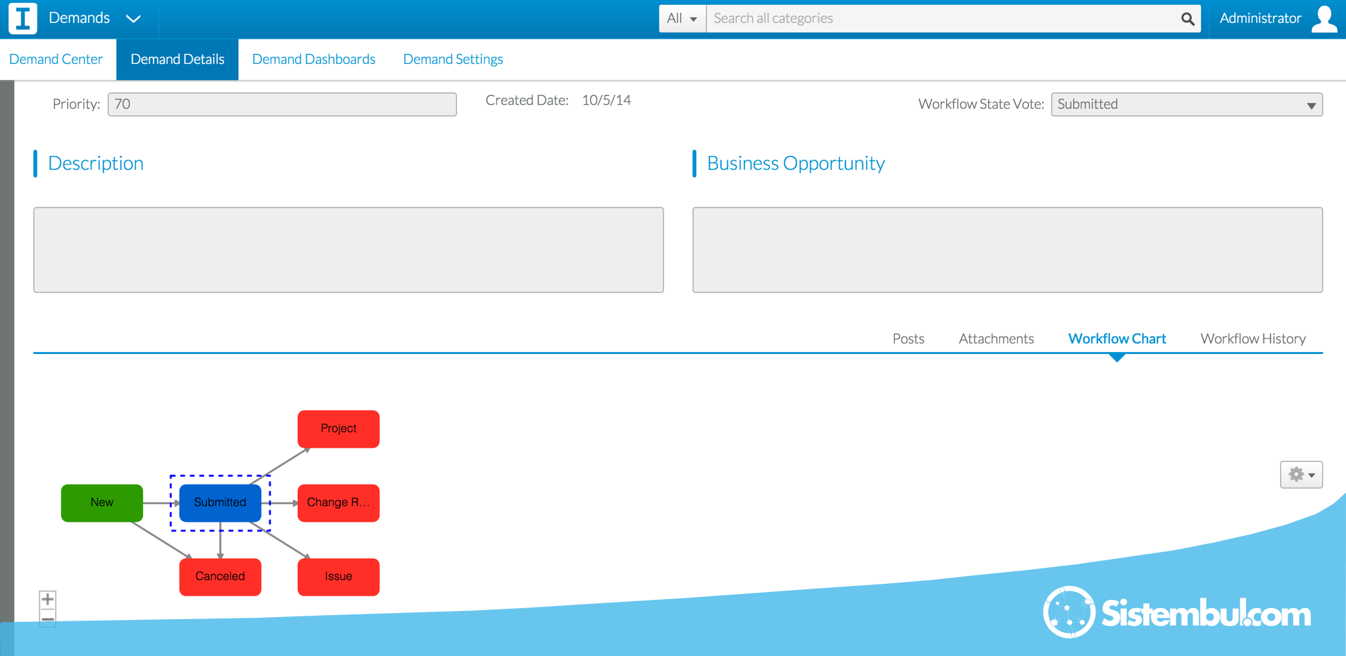
Task: Open Demand Settings
Action: click(x=453, y=60)
